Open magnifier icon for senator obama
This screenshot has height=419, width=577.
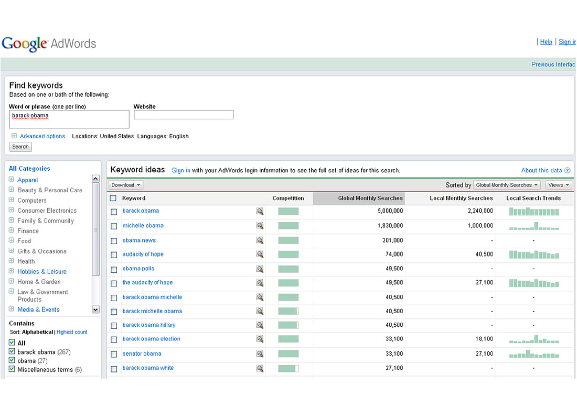[x=260, y=354]
